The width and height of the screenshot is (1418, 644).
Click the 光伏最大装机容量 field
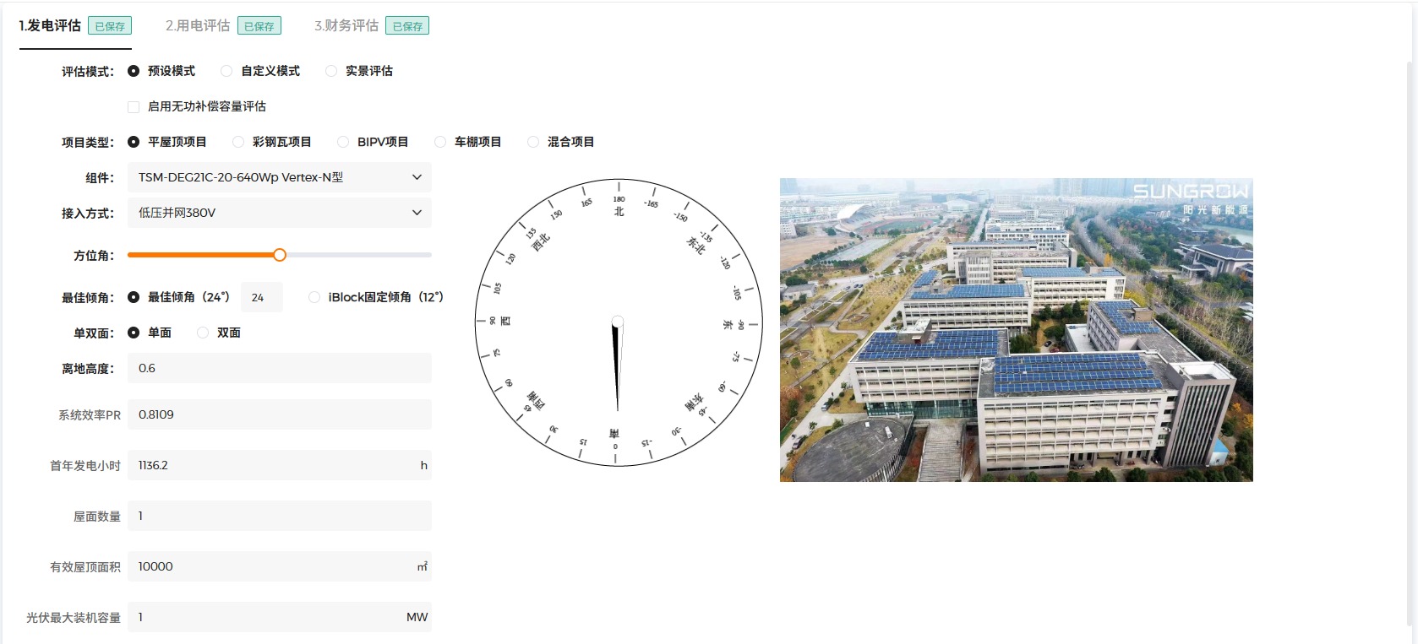coord(280,617)
